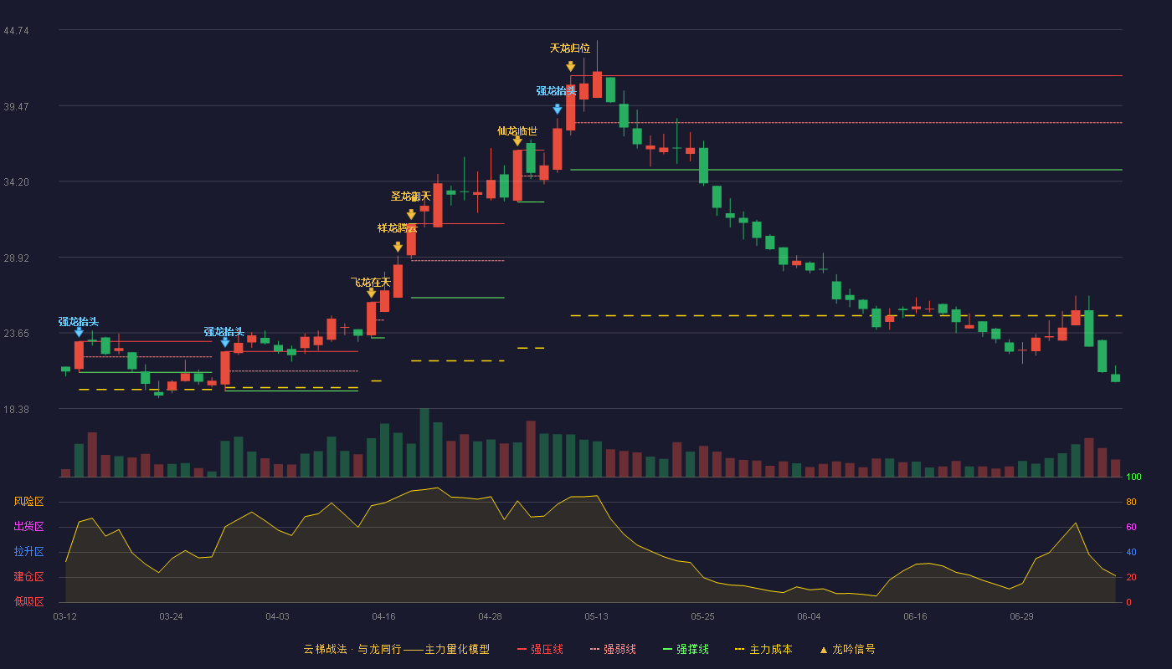Click the 建仓区 zone label
This screenshot has width=1172, height=669.
tap(28, 577)
